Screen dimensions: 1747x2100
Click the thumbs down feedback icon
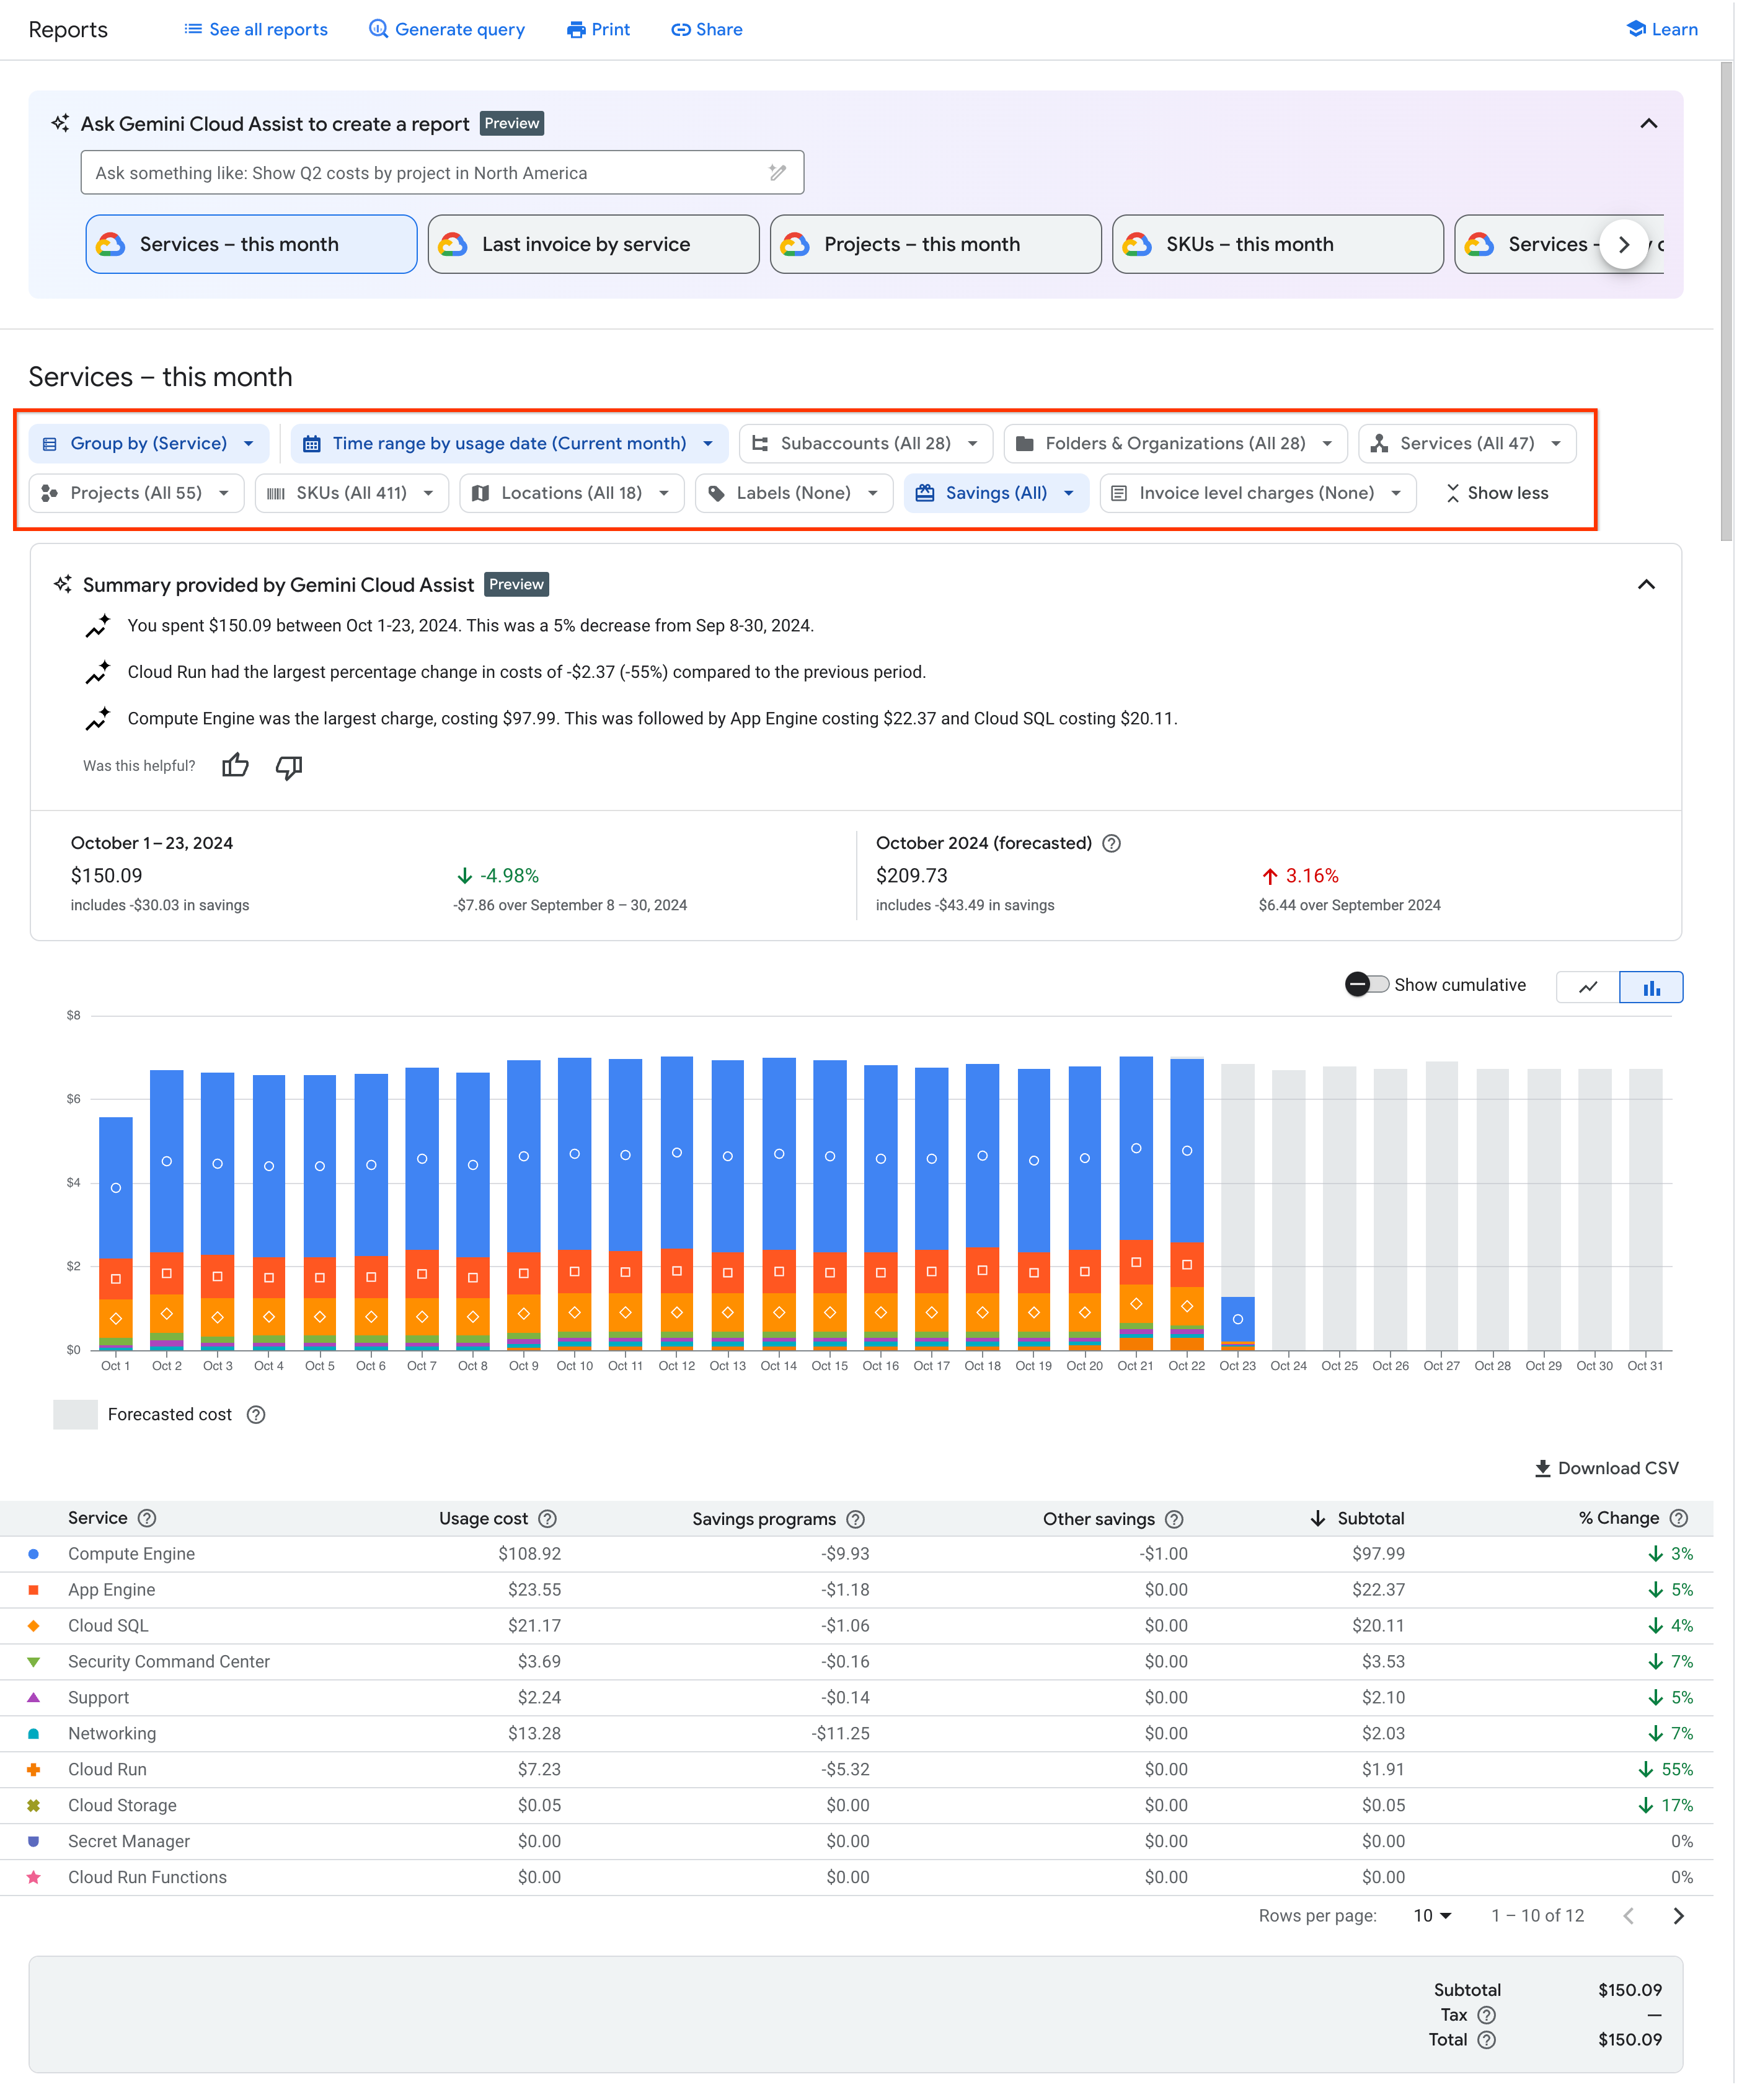[x=289, y=766]
